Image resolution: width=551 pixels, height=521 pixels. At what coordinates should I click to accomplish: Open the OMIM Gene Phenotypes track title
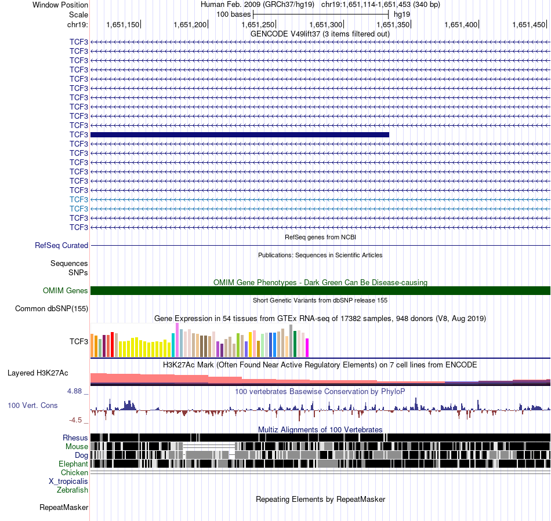tap(320, 283)
